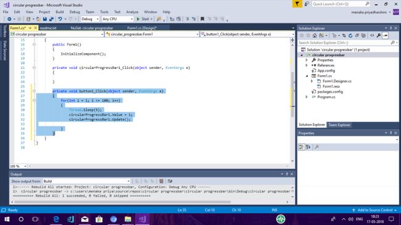Click Add to Source Control in status bar
Image resolution: width=401 pixels, height=225 pixels.
374,210
